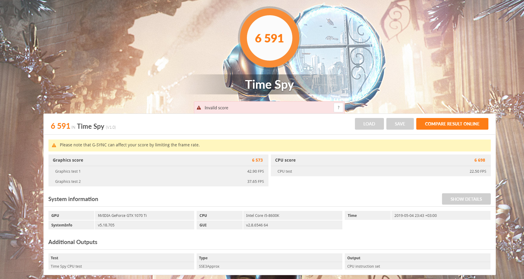
Task: Click the GUI version v2.8.6546 64
Action: tap(257, 225)
